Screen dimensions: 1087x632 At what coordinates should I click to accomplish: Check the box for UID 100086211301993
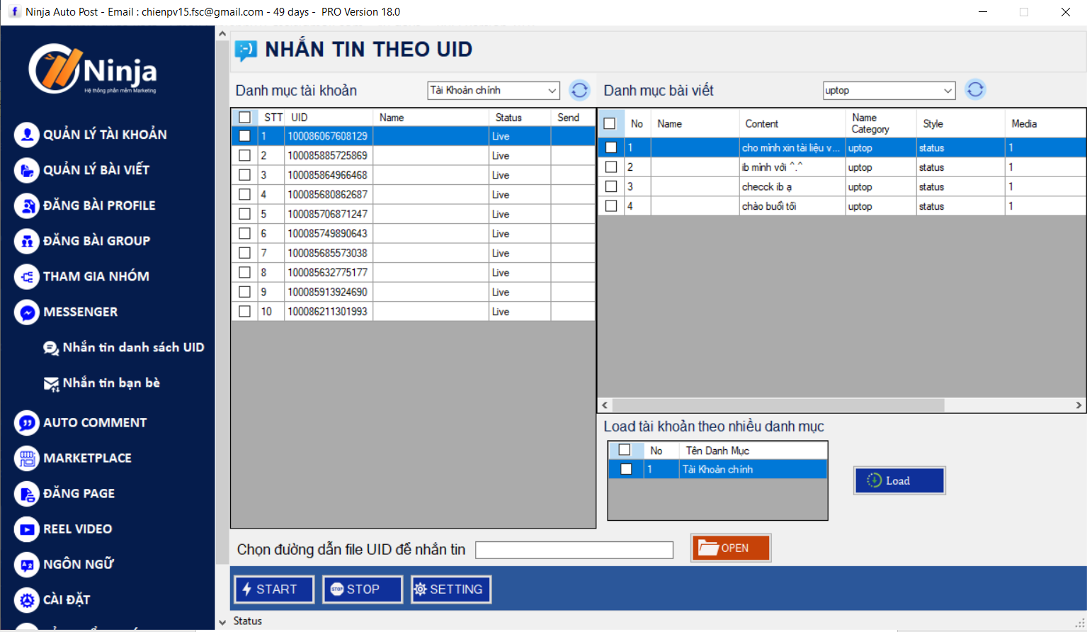(244, 311)
